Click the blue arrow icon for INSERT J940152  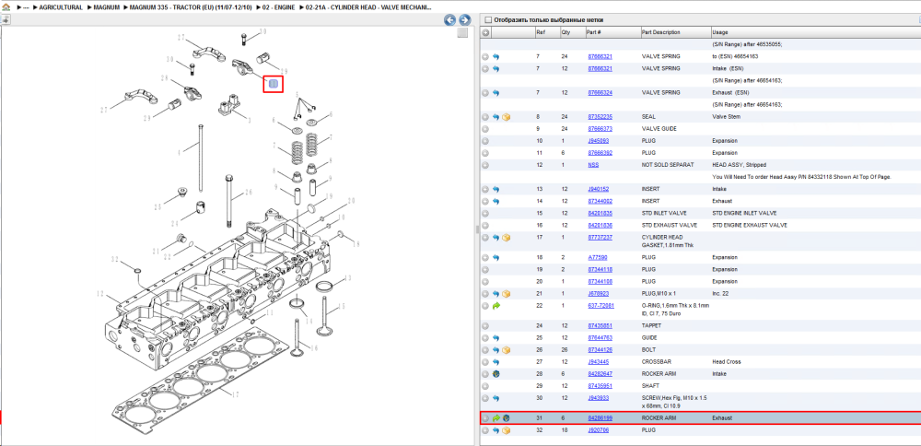tap(496, 189)
